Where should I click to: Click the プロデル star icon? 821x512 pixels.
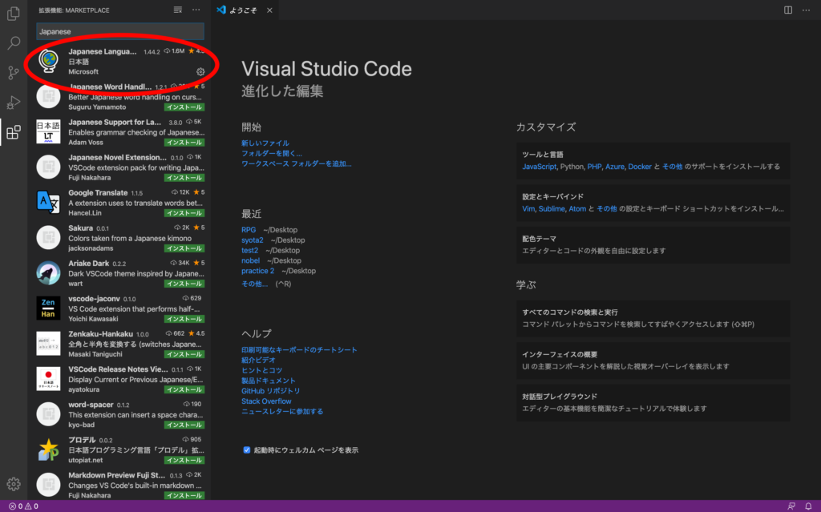[48, 450]
